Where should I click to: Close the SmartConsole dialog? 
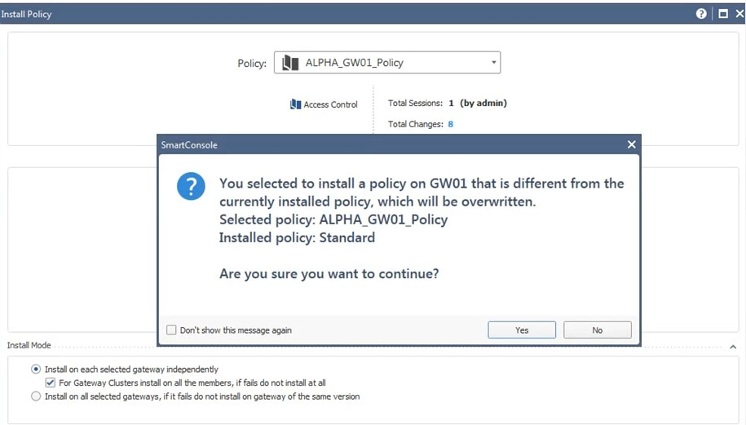(x=631, y=144)
